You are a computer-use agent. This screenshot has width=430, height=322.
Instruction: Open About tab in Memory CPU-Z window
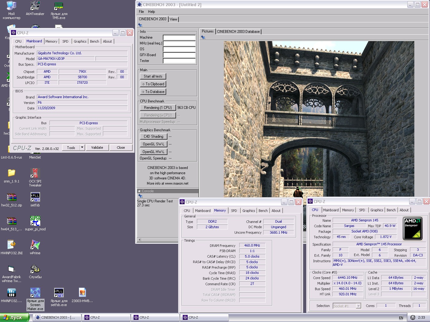point(276,211)
